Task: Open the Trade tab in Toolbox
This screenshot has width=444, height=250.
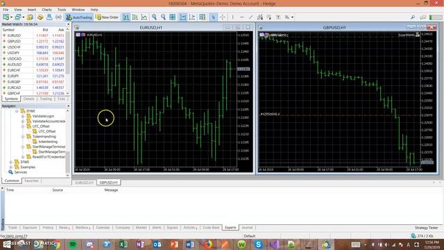Action: coord(12,228)
